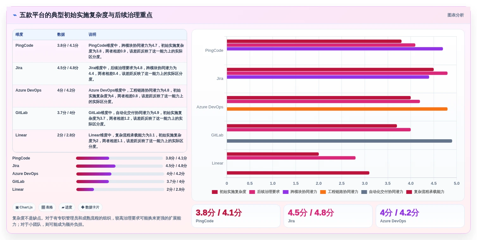
Task: Click table cell 3.8分 / 4.1分
Action: [x=68, y=45]
